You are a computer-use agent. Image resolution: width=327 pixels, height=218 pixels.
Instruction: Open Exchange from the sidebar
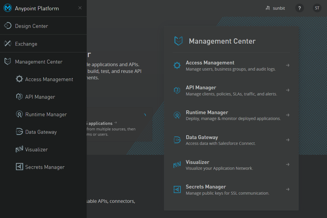point(26,44)
